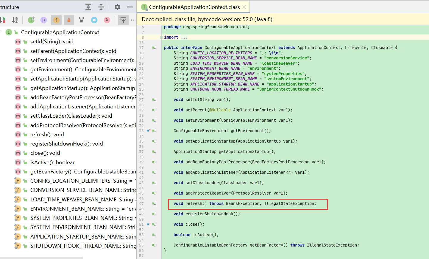Toggle Show Lambdas filter
Image resolution: width=429 pixels, height=259 pixels.
107,20
